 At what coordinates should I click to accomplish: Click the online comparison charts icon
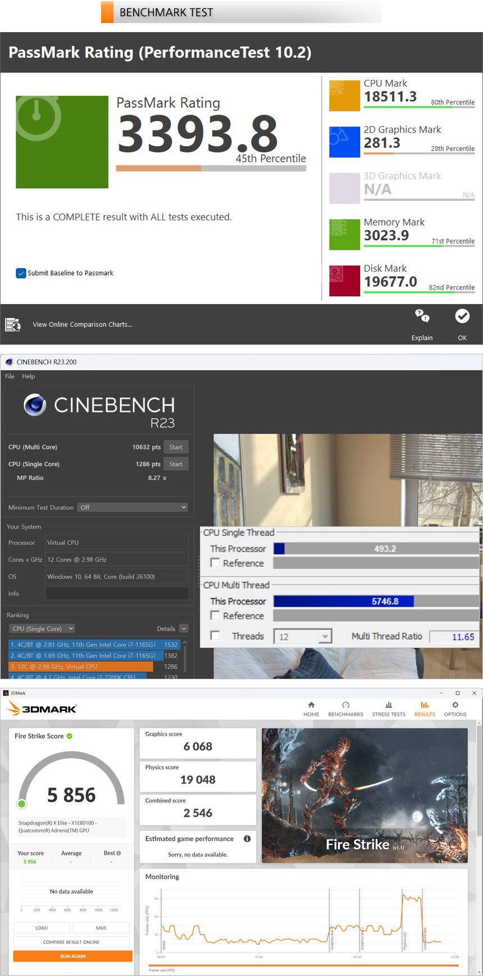[x=12, y=325]
